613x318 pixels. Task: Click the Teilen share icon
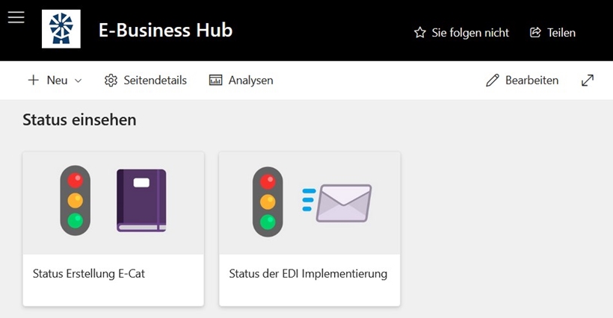(x=535, y=32)
